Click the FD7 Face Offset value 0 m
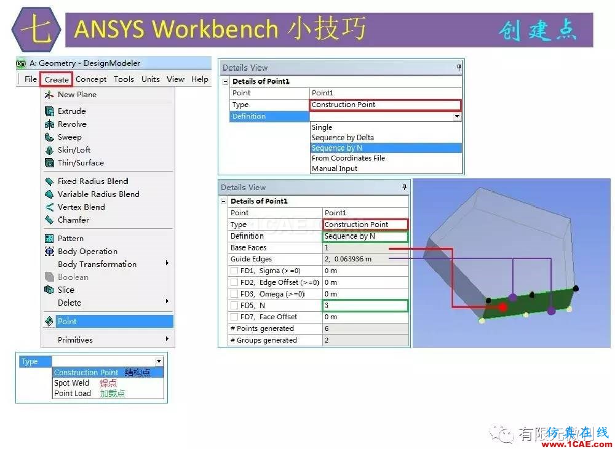This screenshot has height=449, width=615. [x=365, y=317]
